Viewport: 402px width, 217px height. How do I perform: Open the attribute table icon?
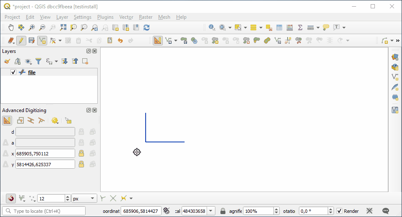[279, 27]
